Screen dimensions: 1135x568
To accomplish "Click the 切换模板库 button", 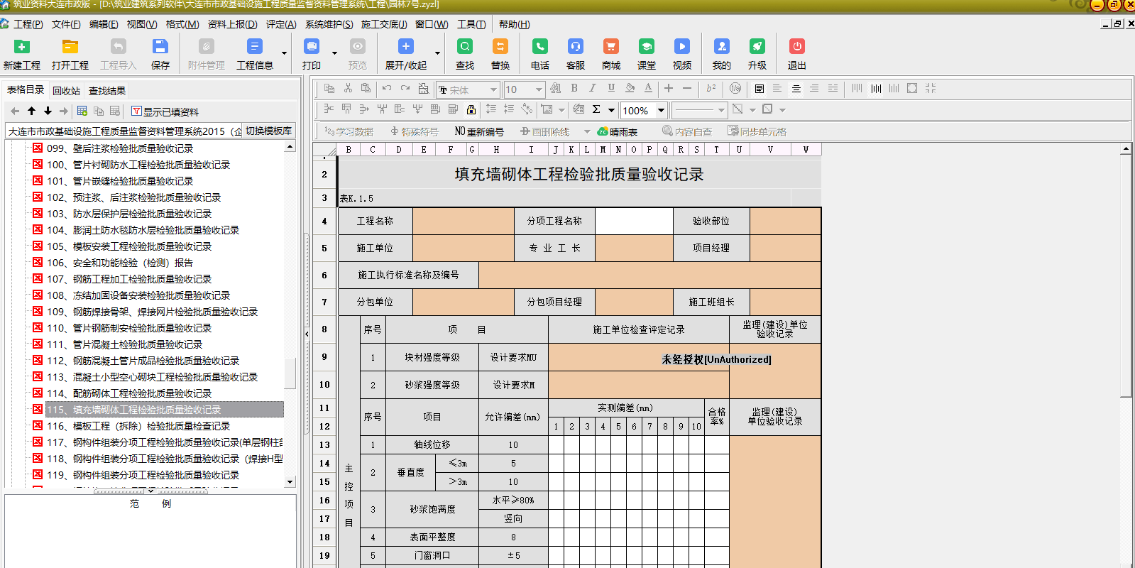I will 268,131.
